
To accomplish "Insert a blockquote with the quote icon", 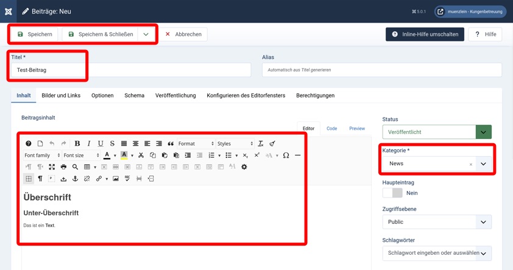I will tap(171, 144).
